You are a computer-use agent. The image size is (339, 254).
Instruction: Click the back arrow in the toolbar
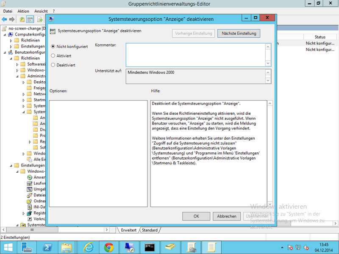point(5,19)
